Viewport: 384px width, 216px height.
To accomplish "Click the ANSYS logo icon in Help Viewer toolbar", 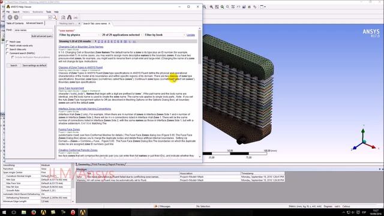I will click(x=70, y=17).
